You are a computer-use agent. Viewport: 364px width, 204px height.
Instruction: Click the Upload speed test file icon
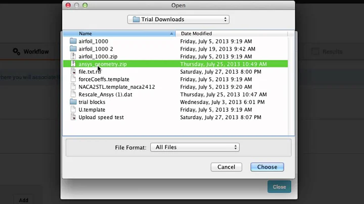pos(73,117)
